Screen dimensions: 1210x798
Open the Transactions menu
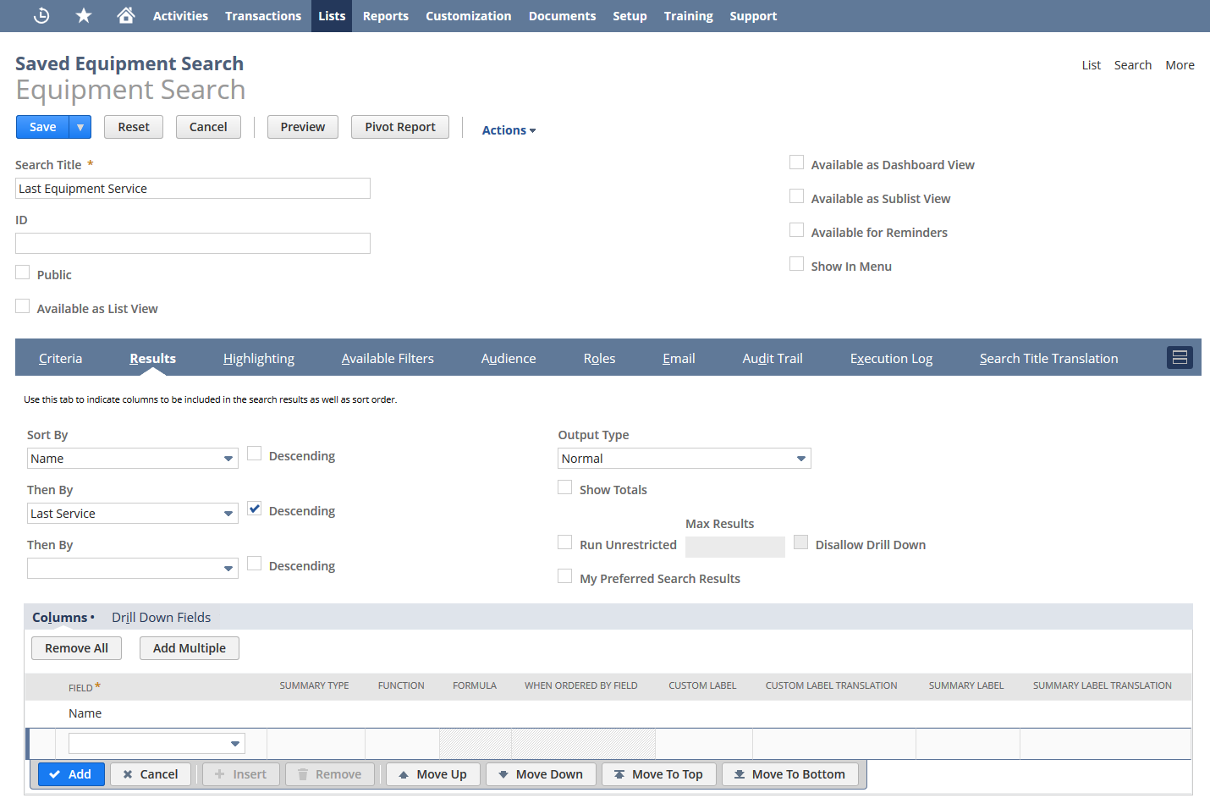(x=263, y=16)
